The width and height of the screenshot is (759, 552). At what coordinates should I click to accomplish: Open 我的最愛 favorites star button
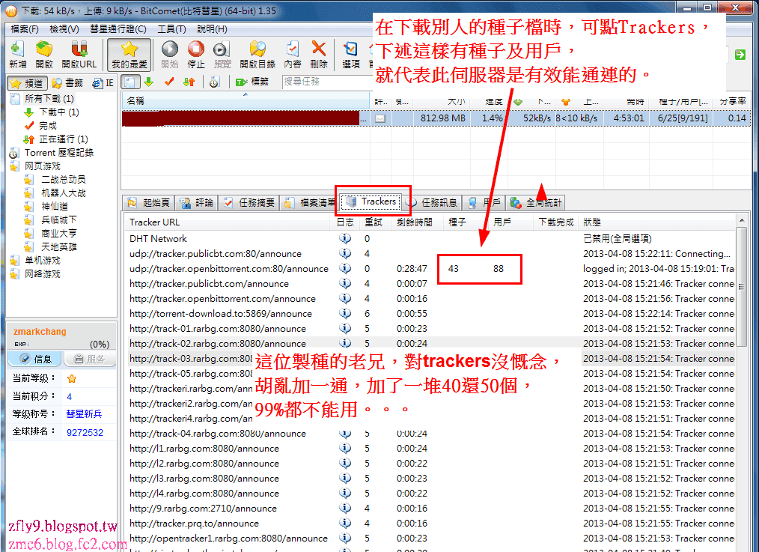coord(129,54)
